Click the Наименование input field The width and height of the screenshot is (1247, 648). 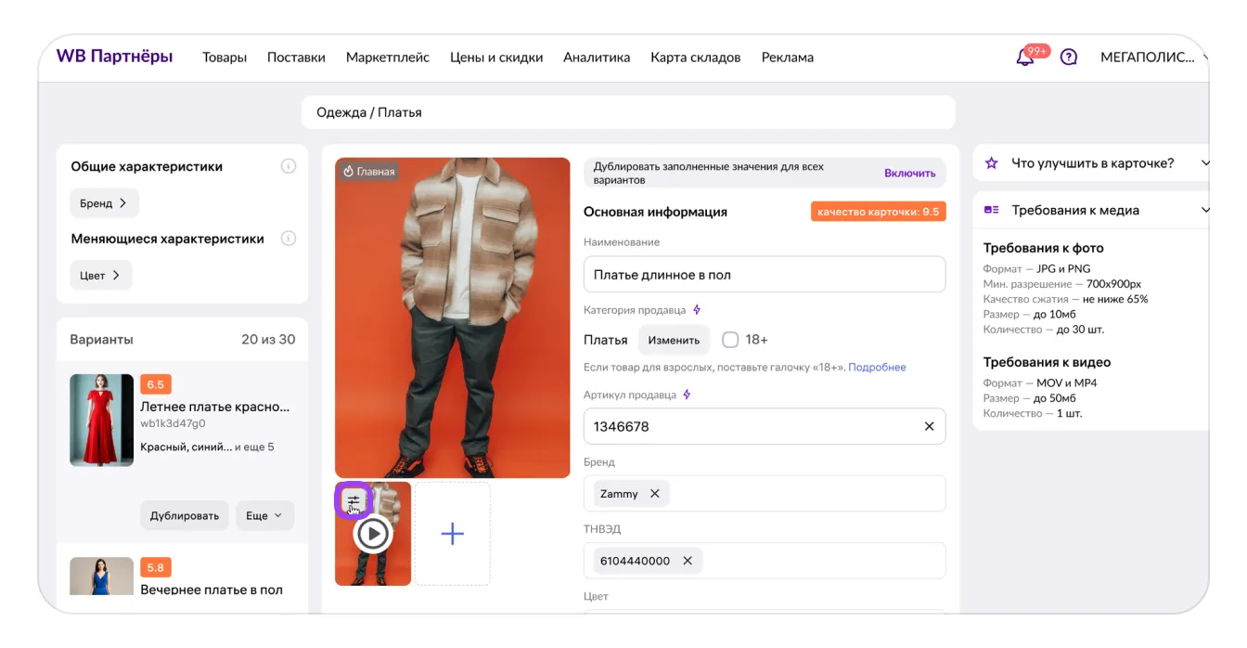point(764,275)
